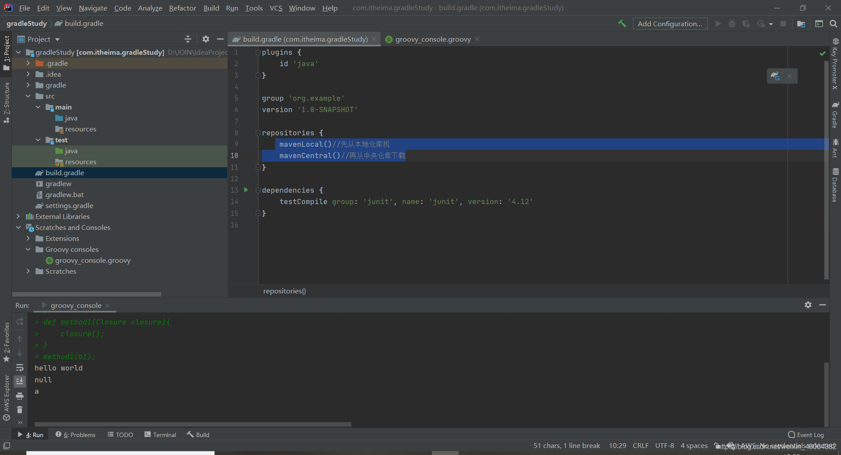The image size is (841, 455).
Task: Select gradlew.bat file in tree
Action: tap(64, 194)
